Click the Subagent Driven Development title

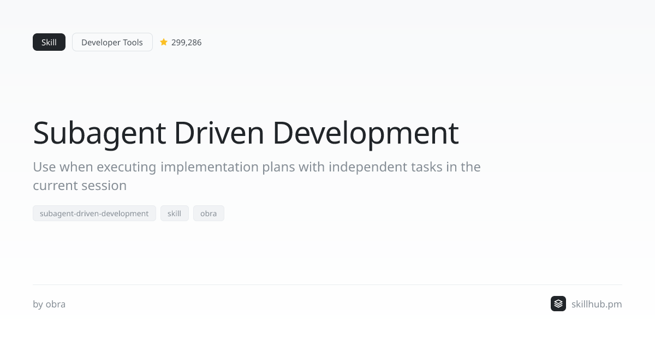click(246, 133)
